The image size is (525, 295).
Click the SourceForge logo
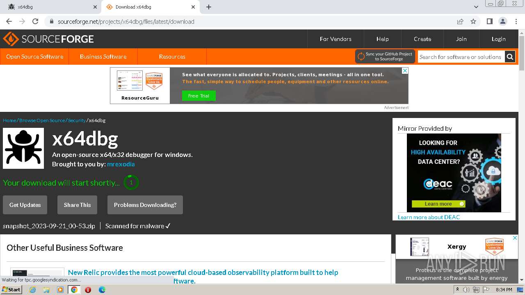[x=48, y=39]
